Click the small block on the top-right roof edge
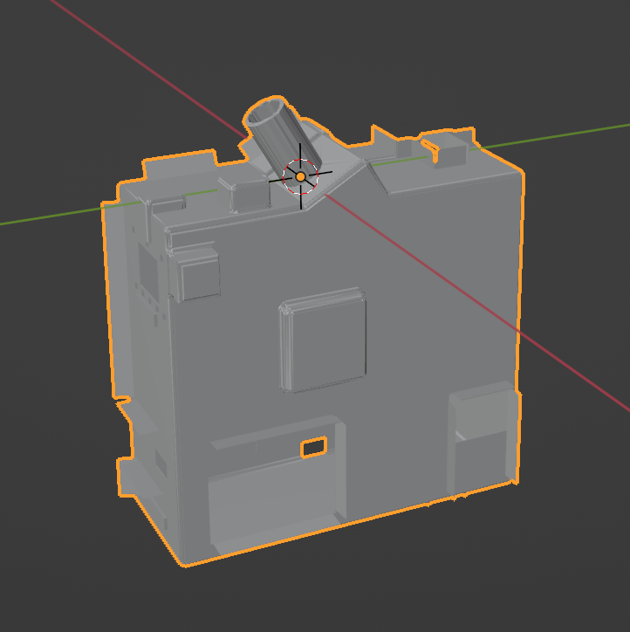The image size is (630, 632). point(451,155)
